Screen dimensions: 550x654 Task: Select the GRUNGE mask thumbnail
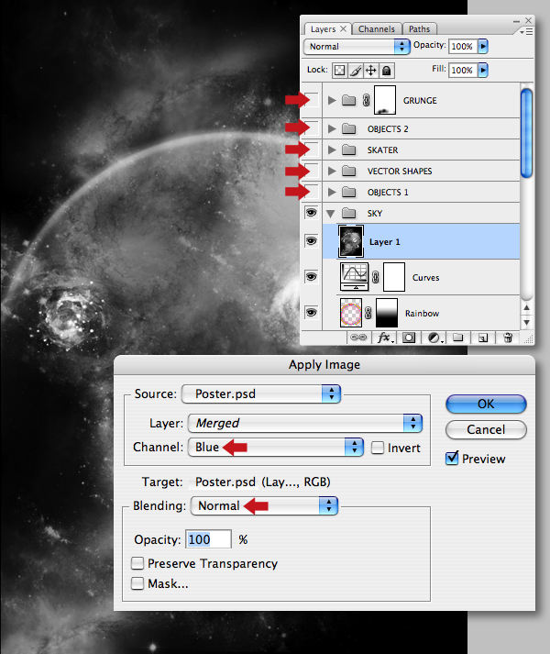tap(385, 100)
